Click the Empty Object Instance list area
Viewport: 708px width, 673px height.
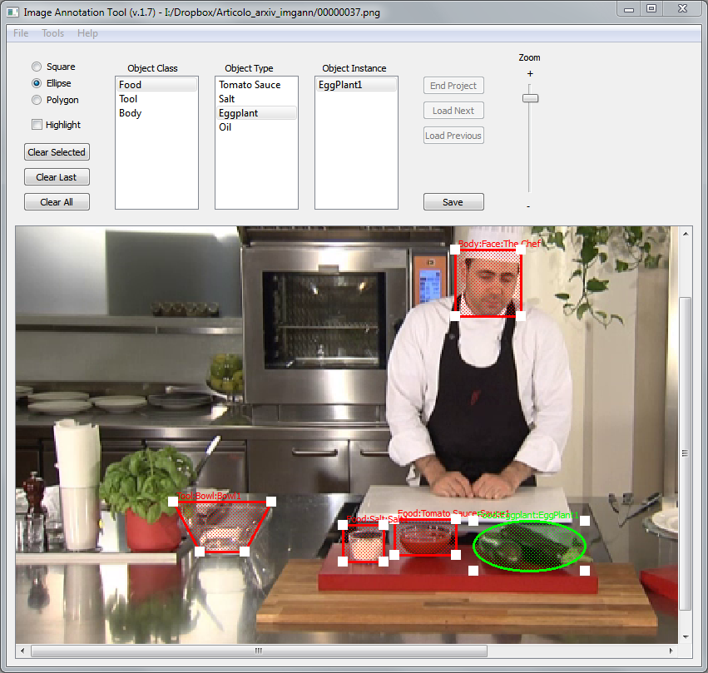click(x=356, y=150)
